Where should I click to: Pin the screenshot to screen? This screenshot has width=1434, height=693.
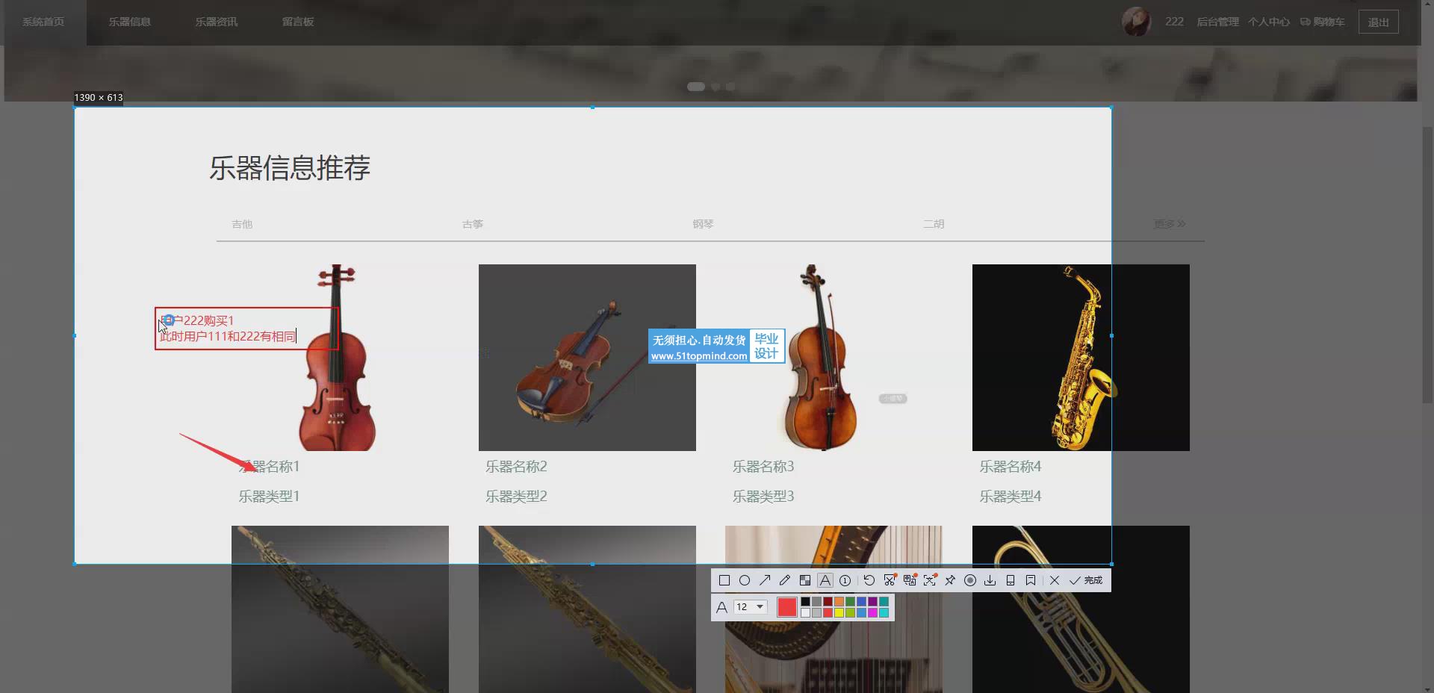click(950, 580)
